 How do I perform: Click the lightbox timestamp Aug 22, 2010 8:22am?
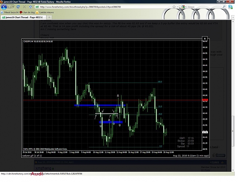191,156
